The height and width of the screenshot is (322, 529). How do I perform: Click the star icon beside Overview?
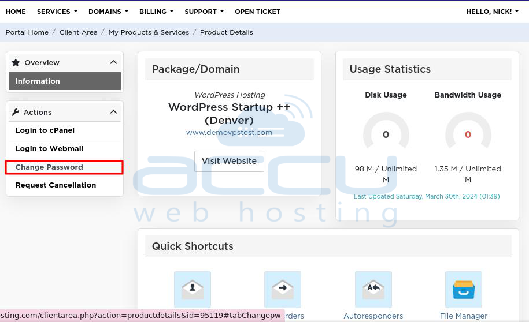[x=16, y=62]
